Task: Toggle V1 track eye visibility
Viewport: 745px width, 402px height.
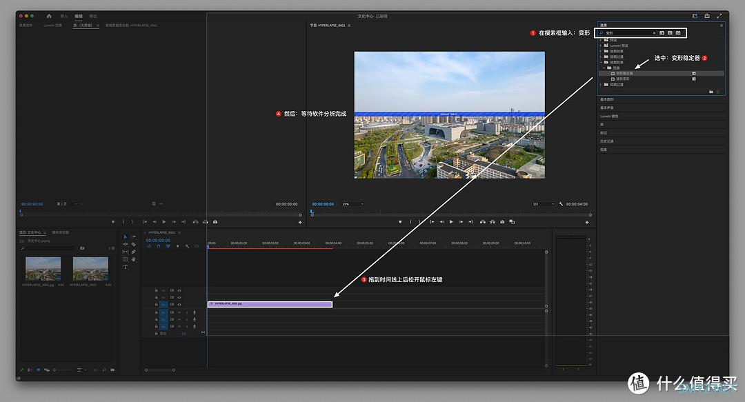Action: (179, 305)
